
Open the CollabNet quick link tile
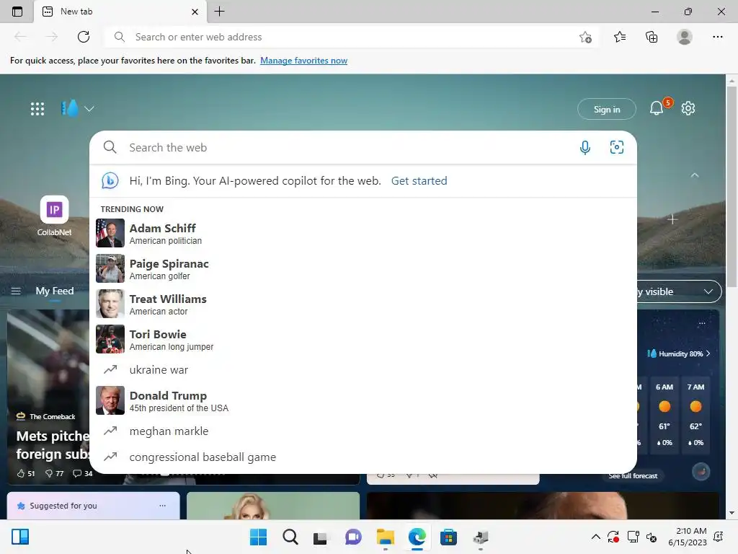[54, 216]
